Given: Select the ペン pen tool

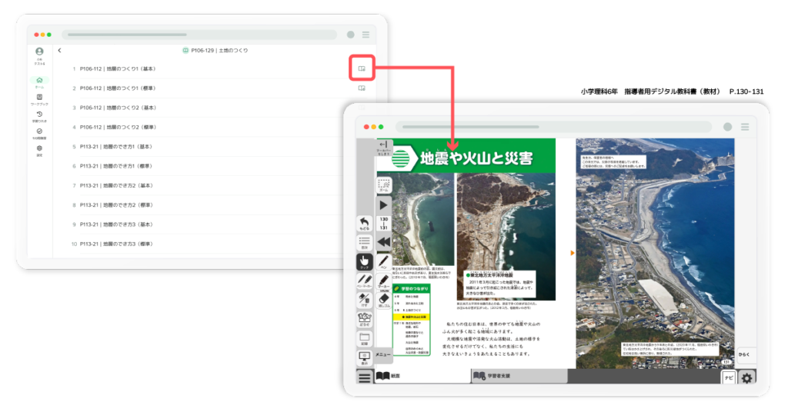Looking at the screenshot, I should [383, 262].
